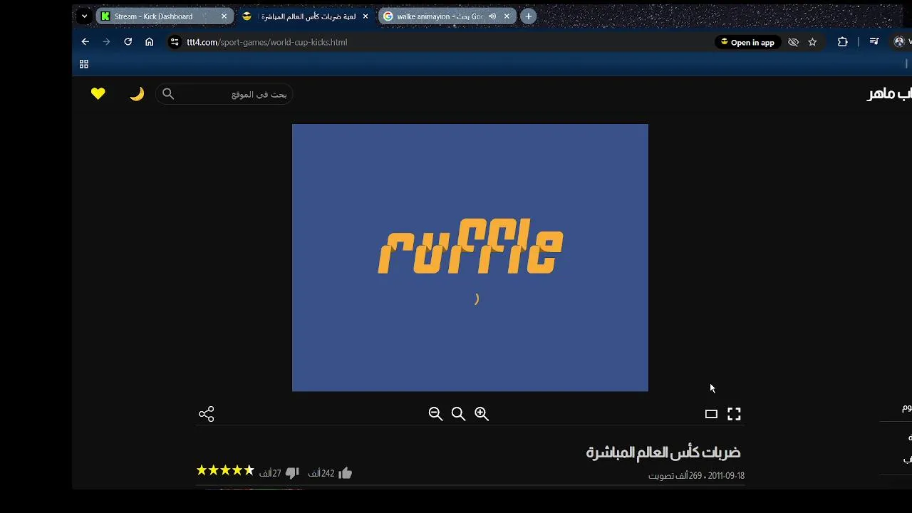Click the address bar URL ttt4.com
This screenshot has height=513, width=912.
[x=267, y=42]
